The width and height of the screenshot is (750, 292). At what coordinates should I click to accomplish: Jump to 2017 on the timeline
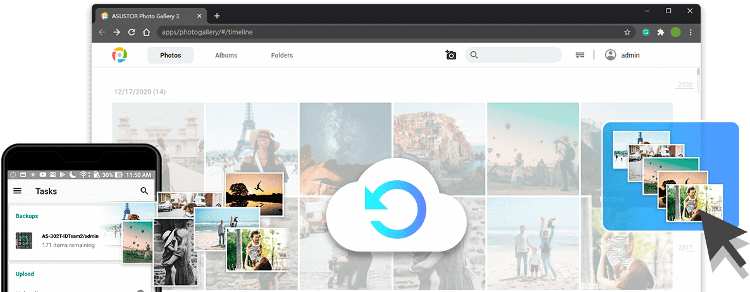(x=685, y=248)
